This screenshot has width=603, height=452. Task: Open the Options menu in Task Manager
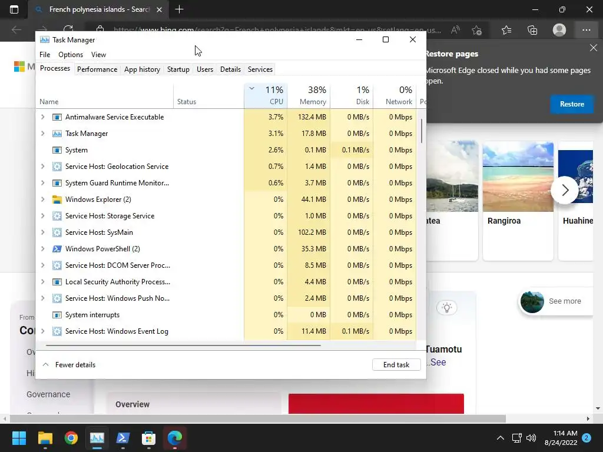[x=71, y=55]
